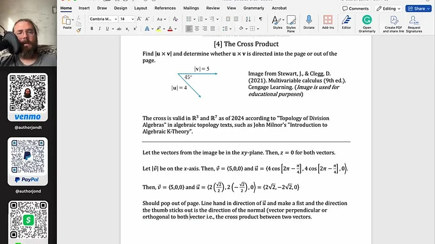Toggle align left paragraph button

coord(189,29)
